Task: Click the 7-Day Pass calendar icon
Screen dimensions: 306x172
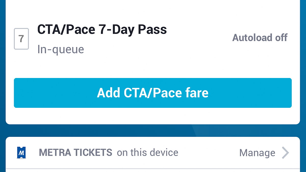Action: tap(21, 39)
